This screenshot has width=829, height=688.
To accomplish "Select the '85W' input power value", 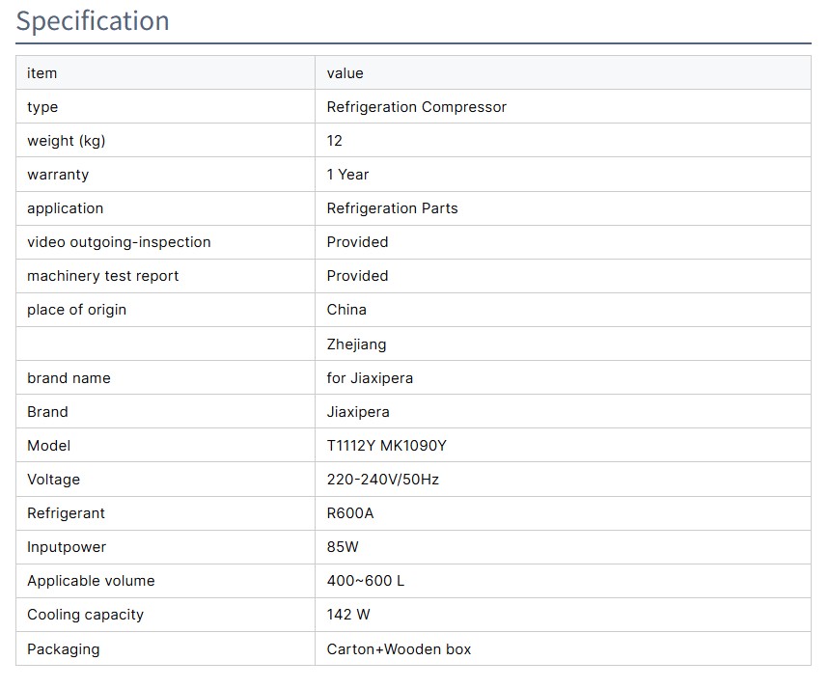I will 343,547.
